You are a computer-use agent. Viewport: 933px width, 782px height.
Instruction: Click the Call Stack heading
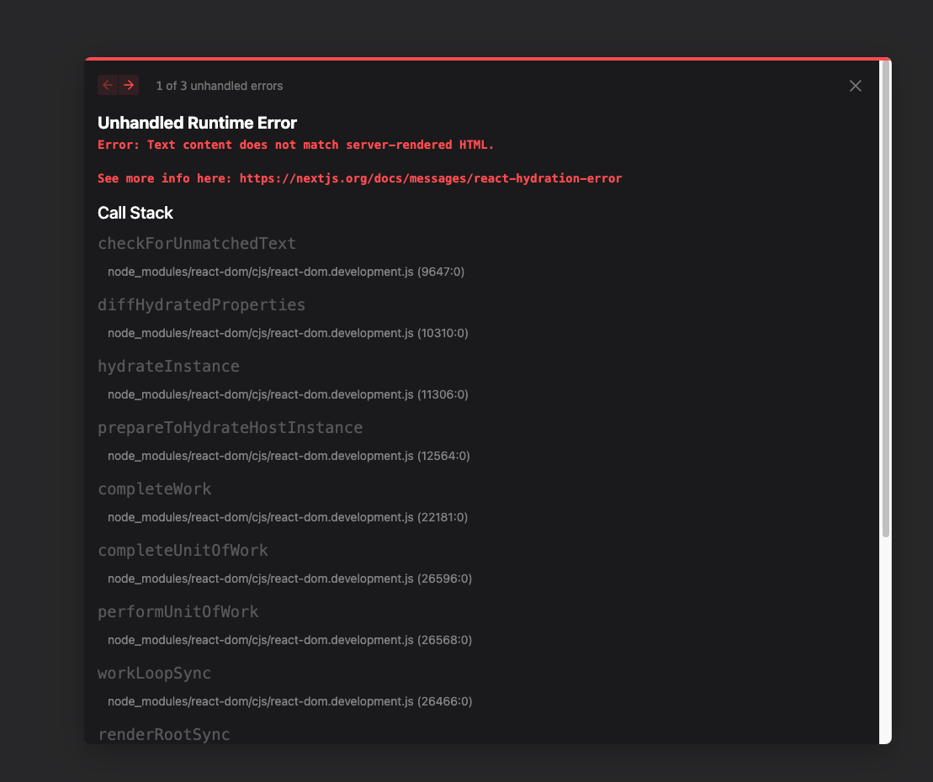(x=135, y=213)
